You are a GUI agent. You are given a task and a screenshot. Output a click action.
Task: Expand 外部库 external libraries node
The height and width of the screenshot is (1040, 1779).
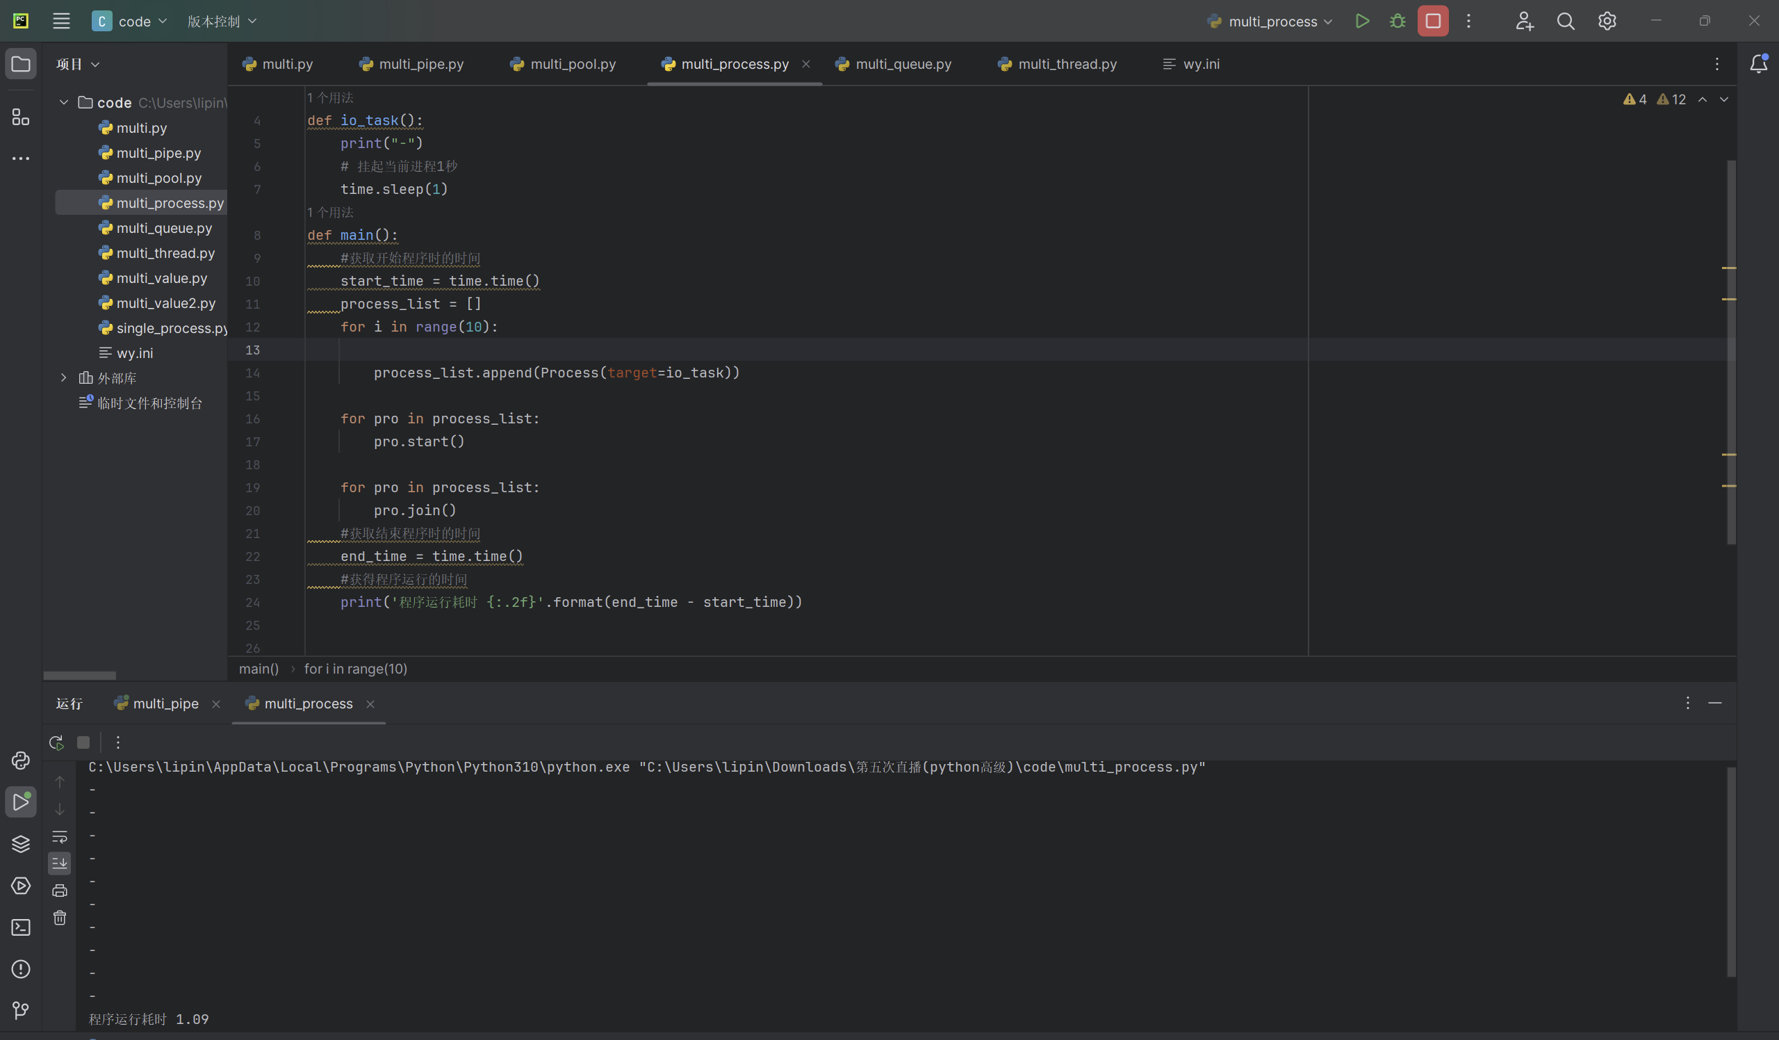tap(63, 377)
